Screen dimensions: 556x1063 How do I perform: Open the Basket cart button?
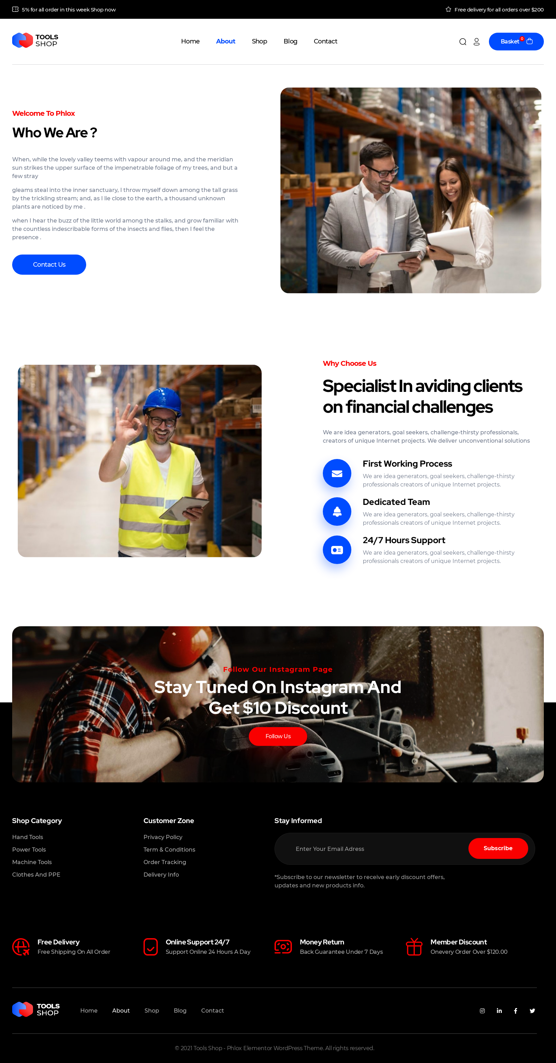(x=516, y=42)
